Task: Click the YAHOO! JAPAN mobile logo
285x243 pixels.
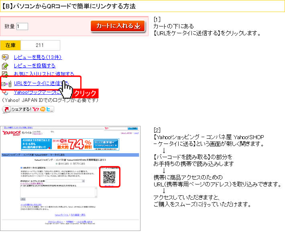Action: coord(12,133)
